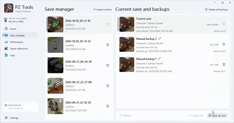Open the Buy me a coffee link
This screenshot has width=234, height=123.
pyautogui.click(x=16, y=21)
